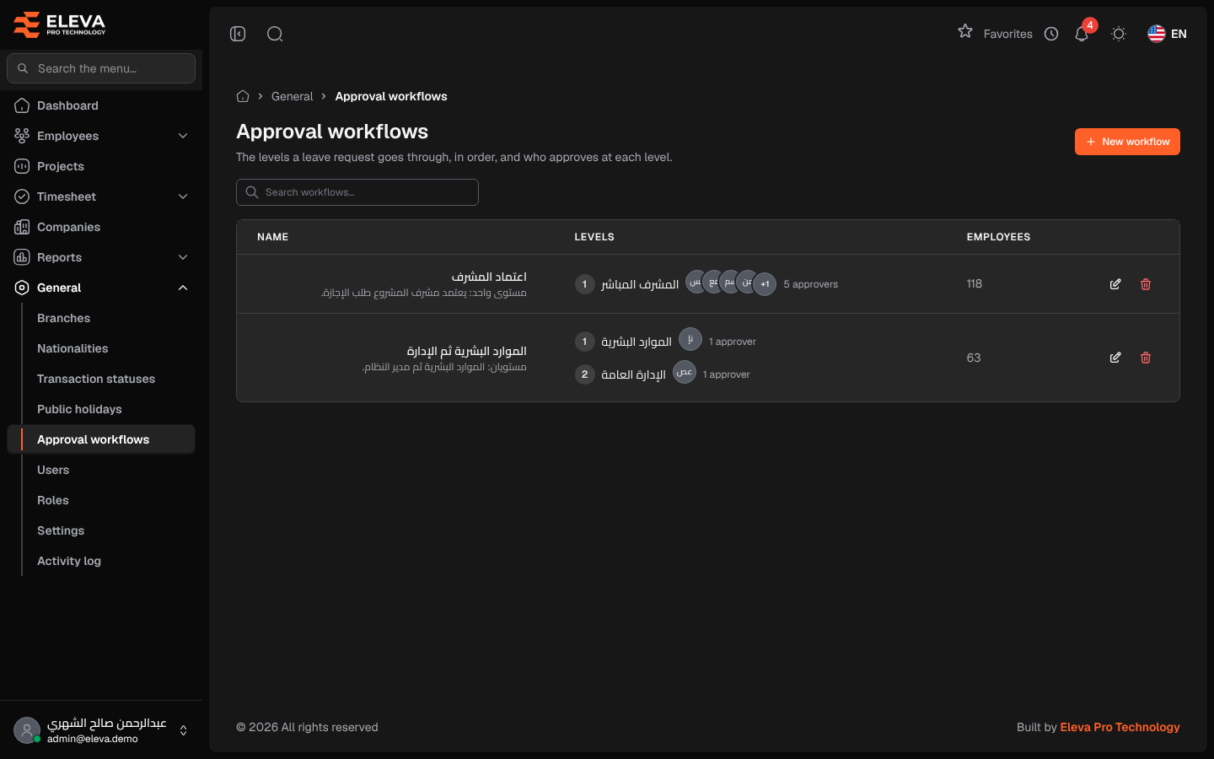Open Dashboard in the sidebar
Viewport: 1214px width, 759px height.
[x=101, y=105]
